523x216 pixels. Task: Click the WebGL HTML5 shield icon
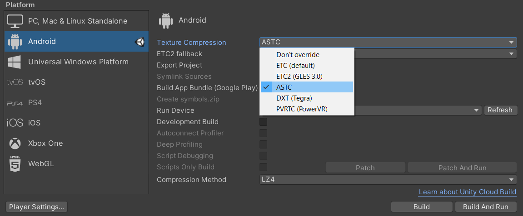tap(15, 163)
